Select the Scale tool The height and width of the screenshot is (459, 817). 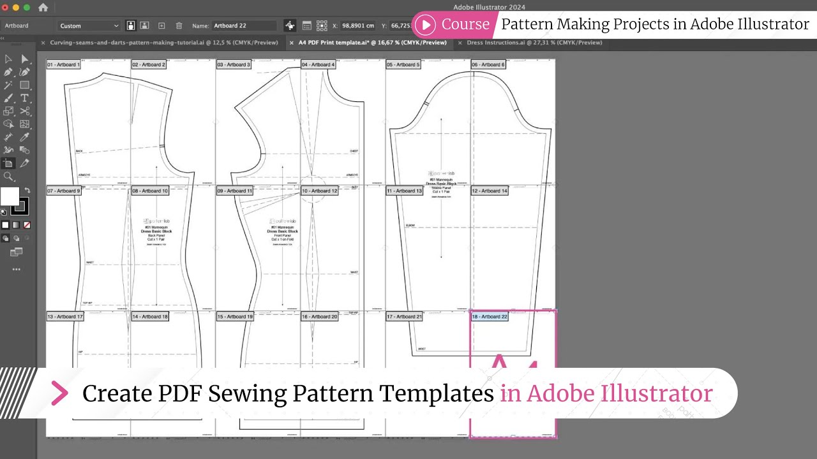pyautogui.click(x=8, y=111)
